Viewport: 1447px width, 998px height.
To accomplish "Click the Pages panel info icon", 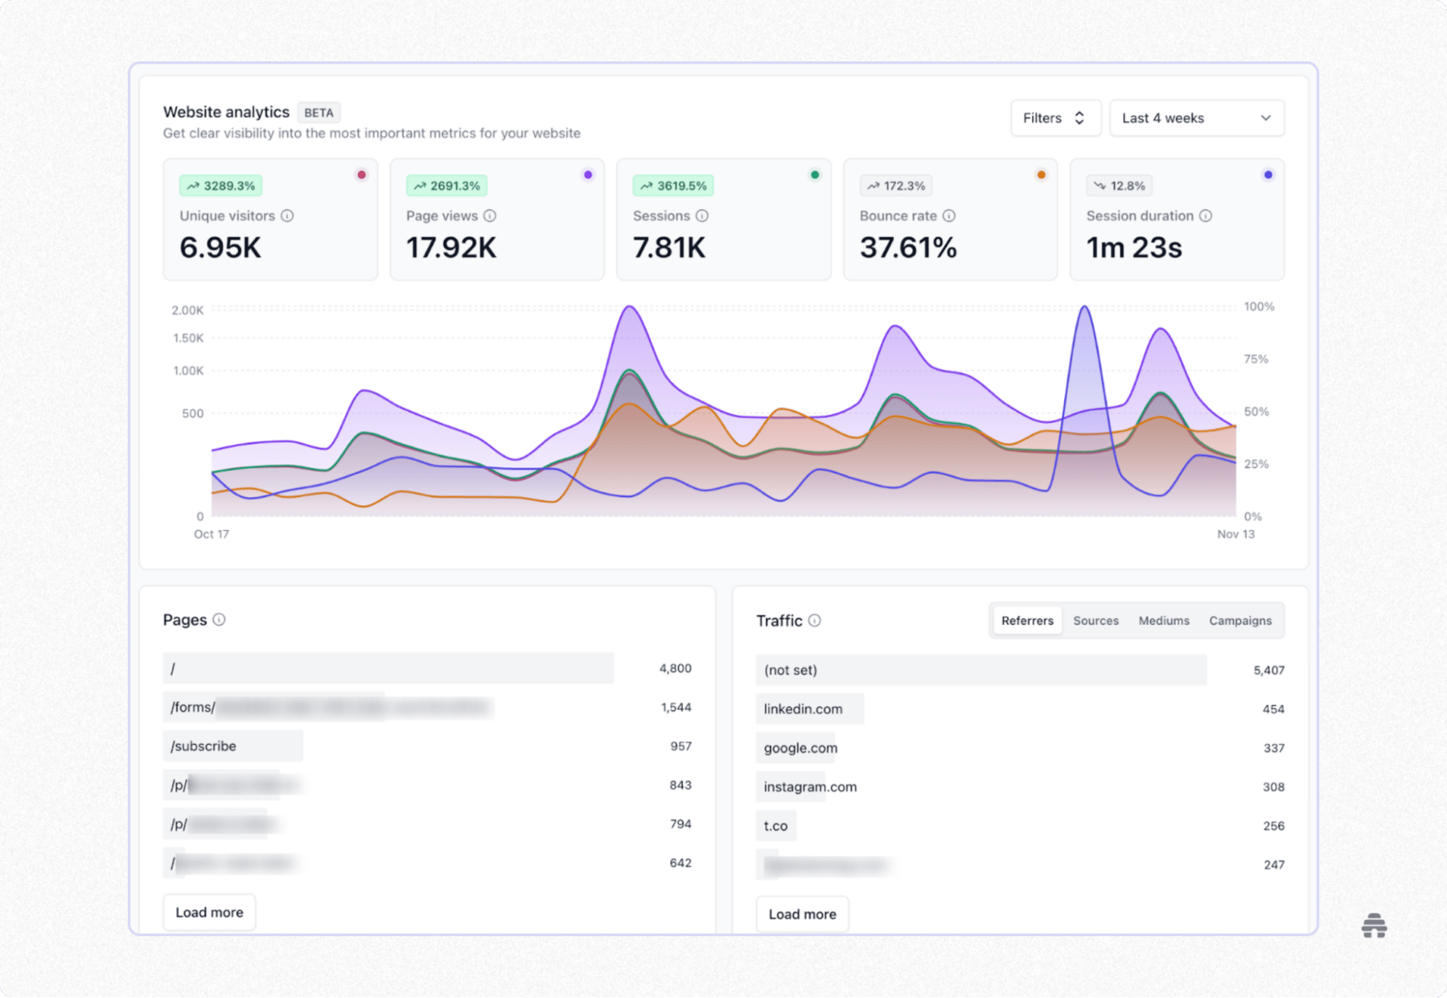I will point(219,621).
